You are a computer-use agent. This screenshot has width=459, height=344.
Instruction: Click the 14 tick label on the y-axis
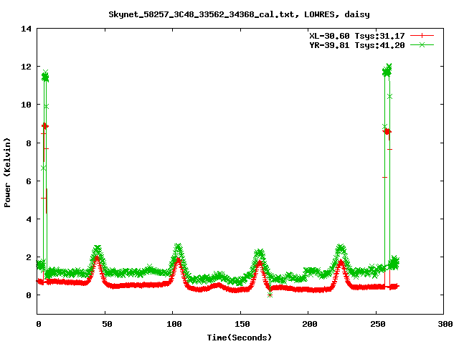pyautogui.click(x=27, y=29)
